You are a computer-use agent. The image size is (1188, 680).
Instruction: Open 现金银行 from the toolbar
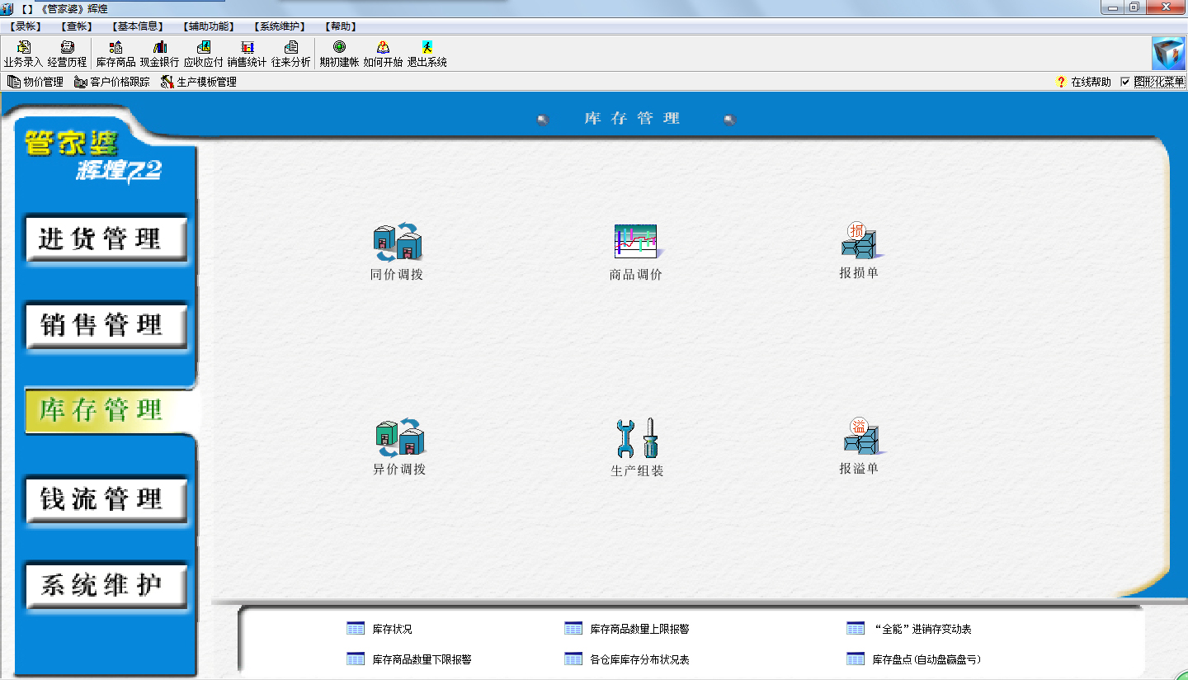tap(158, 53)
